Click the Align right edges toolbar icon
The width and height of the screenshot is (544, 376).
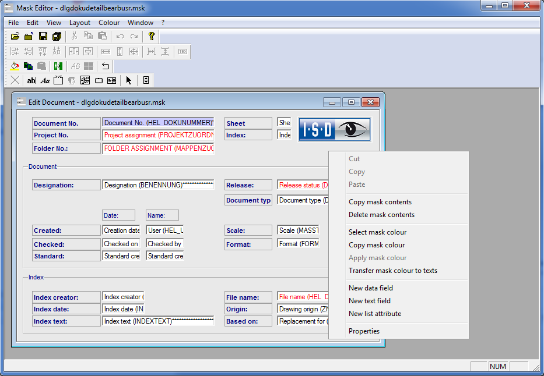[29, 52]
